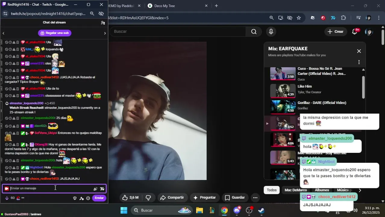Click Preguntar button under video
The width and height of the screenshot is (385, 217).
pyautogui.click(x=205, y=197)
